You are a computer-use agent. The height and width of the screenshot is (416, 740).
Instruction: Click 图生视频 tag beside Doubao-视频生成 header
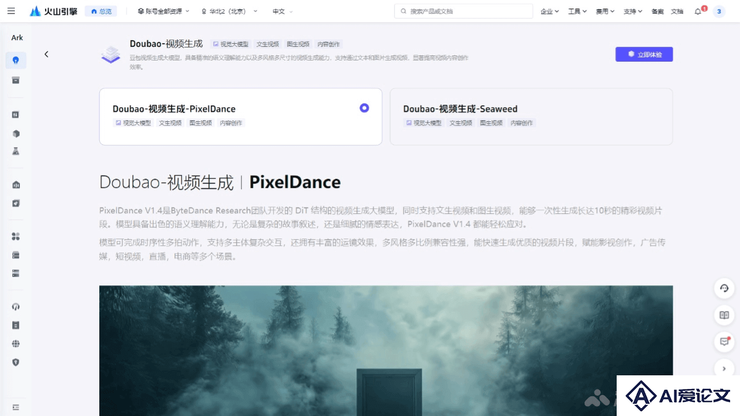[x=298, y=44]
